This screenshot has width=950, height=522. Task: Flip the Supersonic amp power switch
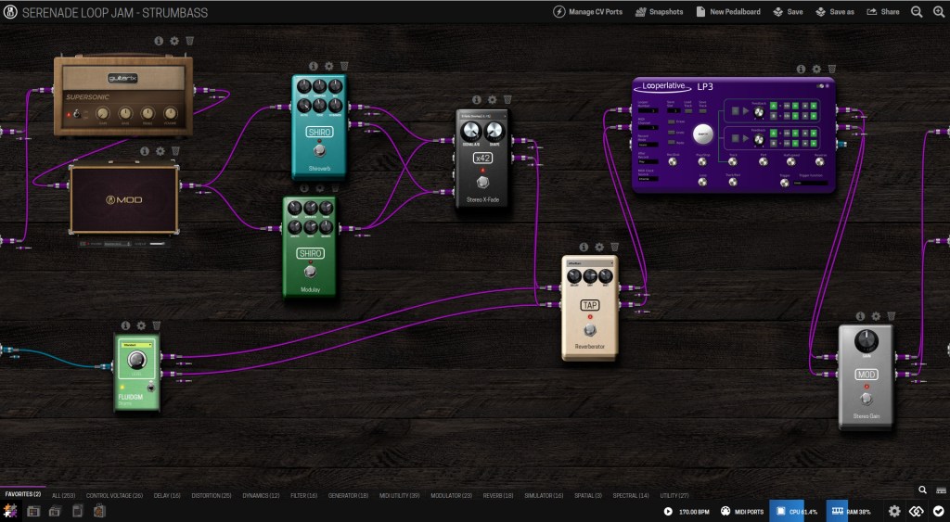[x=77, y=114]
